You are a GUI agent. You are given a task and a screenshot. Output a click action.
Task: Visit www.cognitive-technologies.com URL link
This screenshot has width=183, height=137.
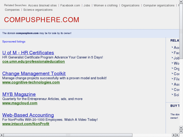tap(31, 82)
